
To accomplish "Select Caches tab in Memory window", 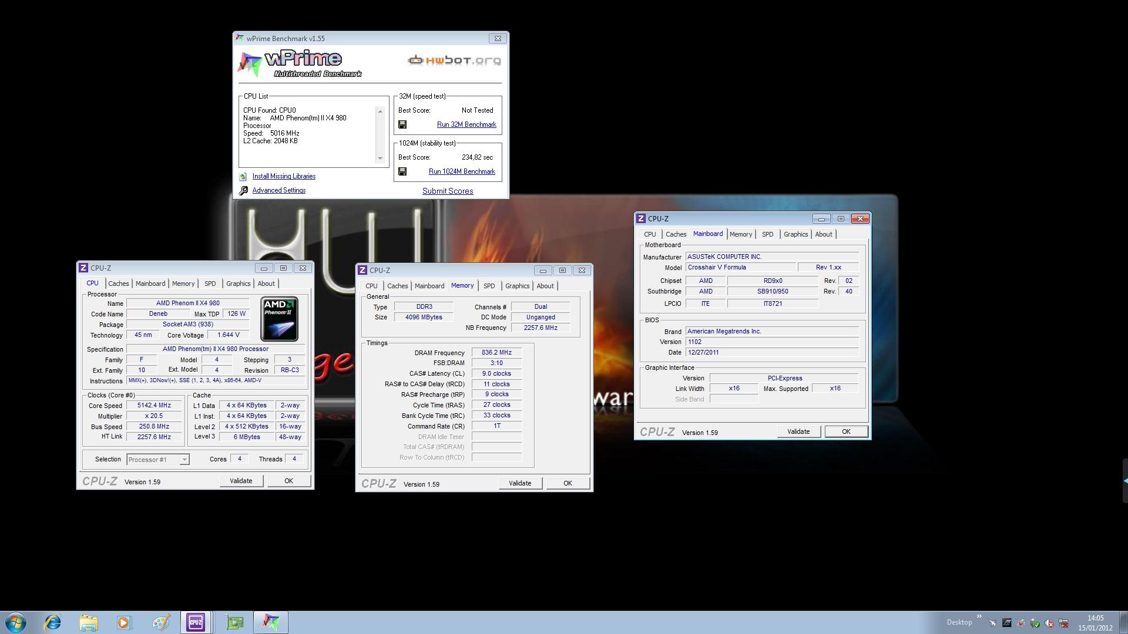I will [397, 286].
